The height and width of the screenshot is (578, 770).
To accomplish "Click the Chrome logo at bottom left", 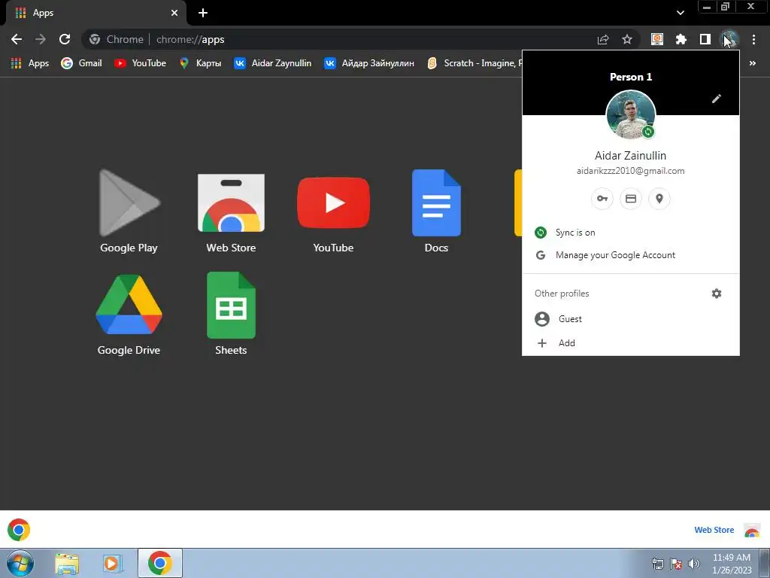I will pyautogui.click(x=19, y=530).
